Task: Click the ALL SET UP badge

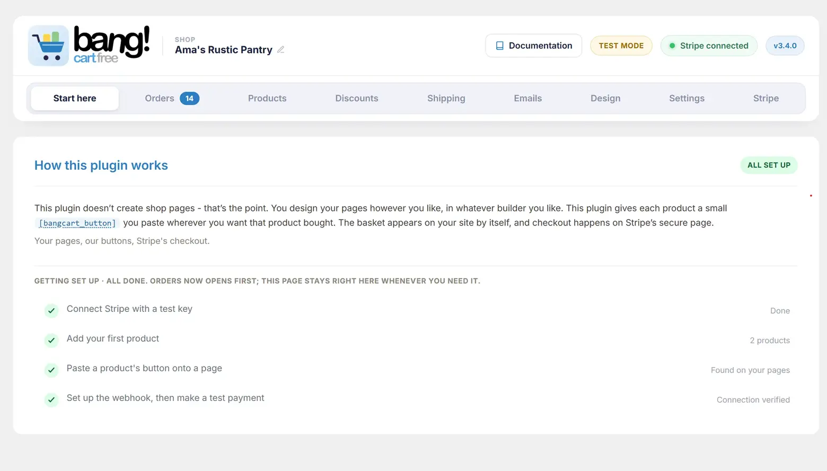Action: point(769,165)
